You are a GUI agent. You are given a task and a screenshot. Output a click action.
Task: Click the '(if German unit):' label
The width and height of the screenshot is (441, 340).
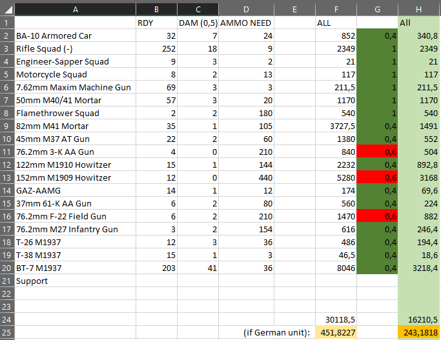[277, 332]
